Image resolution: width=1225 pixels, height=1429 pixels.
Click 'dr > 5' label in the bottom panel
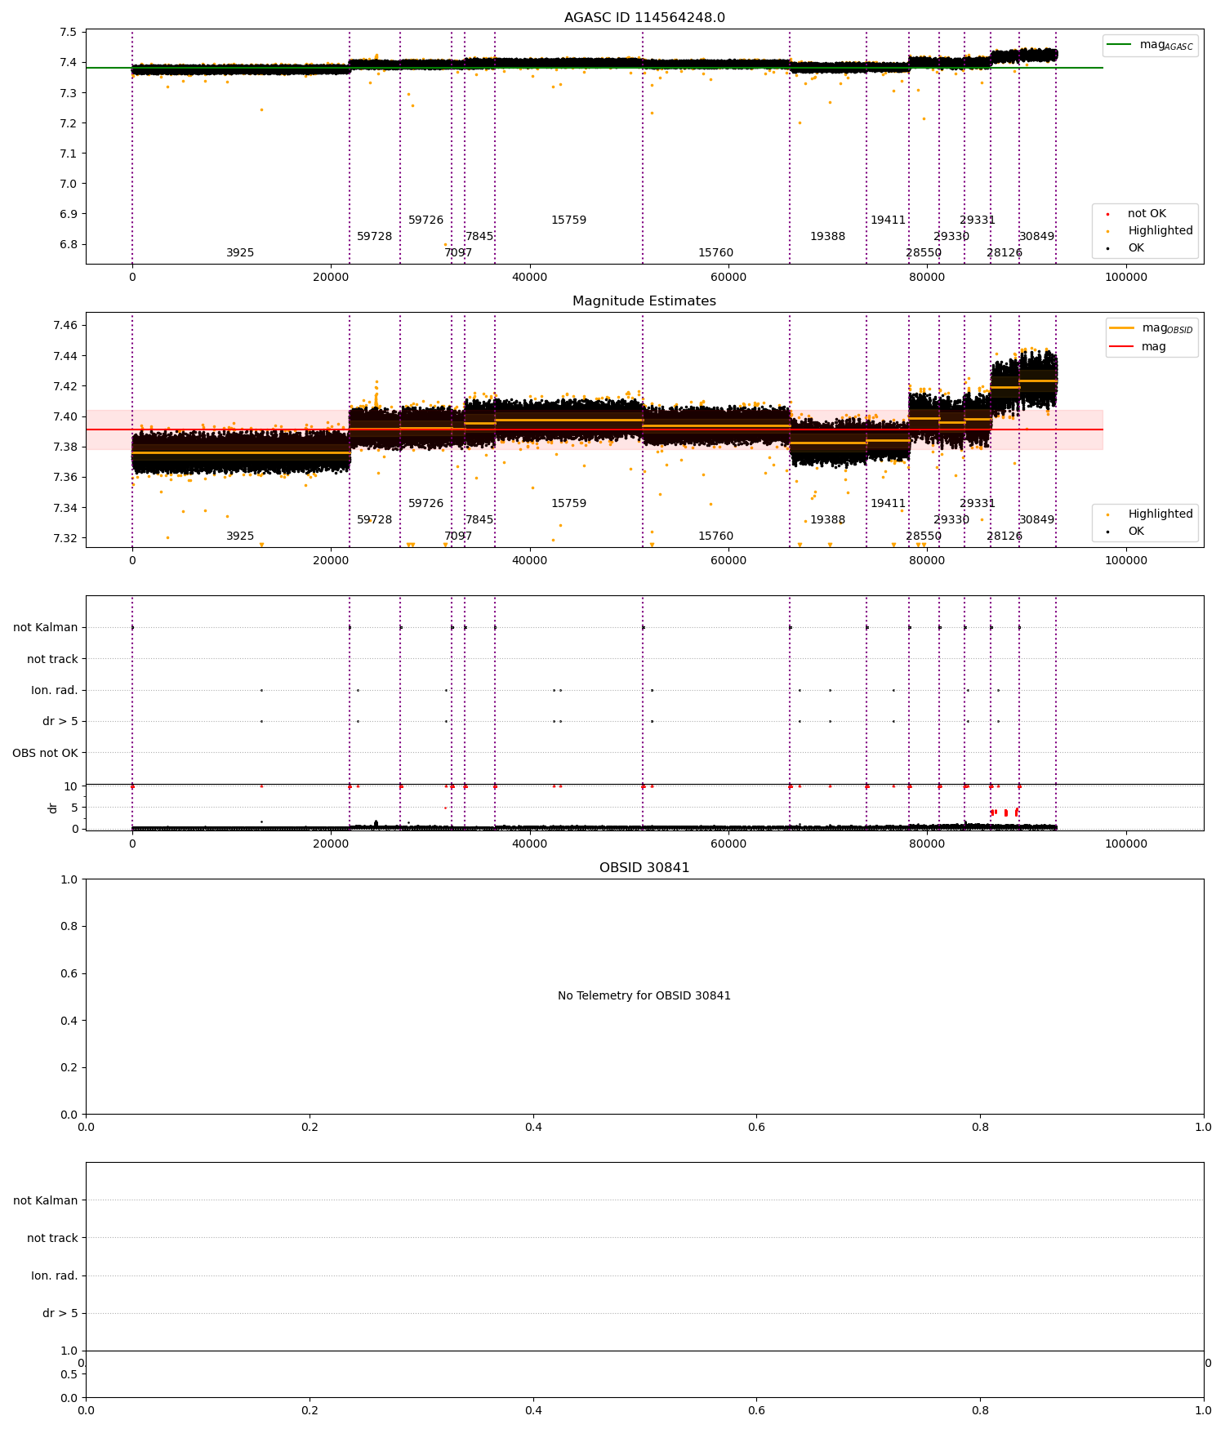pos(60,1313)
